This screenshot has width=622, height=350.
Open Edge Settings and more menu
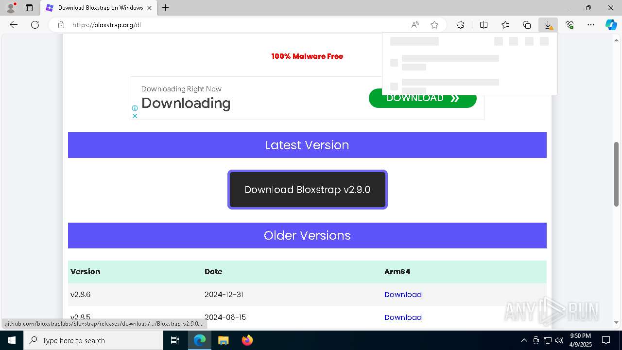[591, 25]
